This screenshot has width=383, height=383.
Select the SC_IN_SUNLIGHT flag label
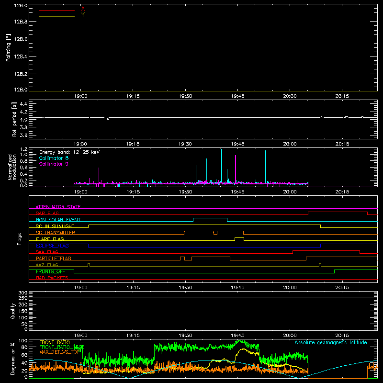point(55,226)
